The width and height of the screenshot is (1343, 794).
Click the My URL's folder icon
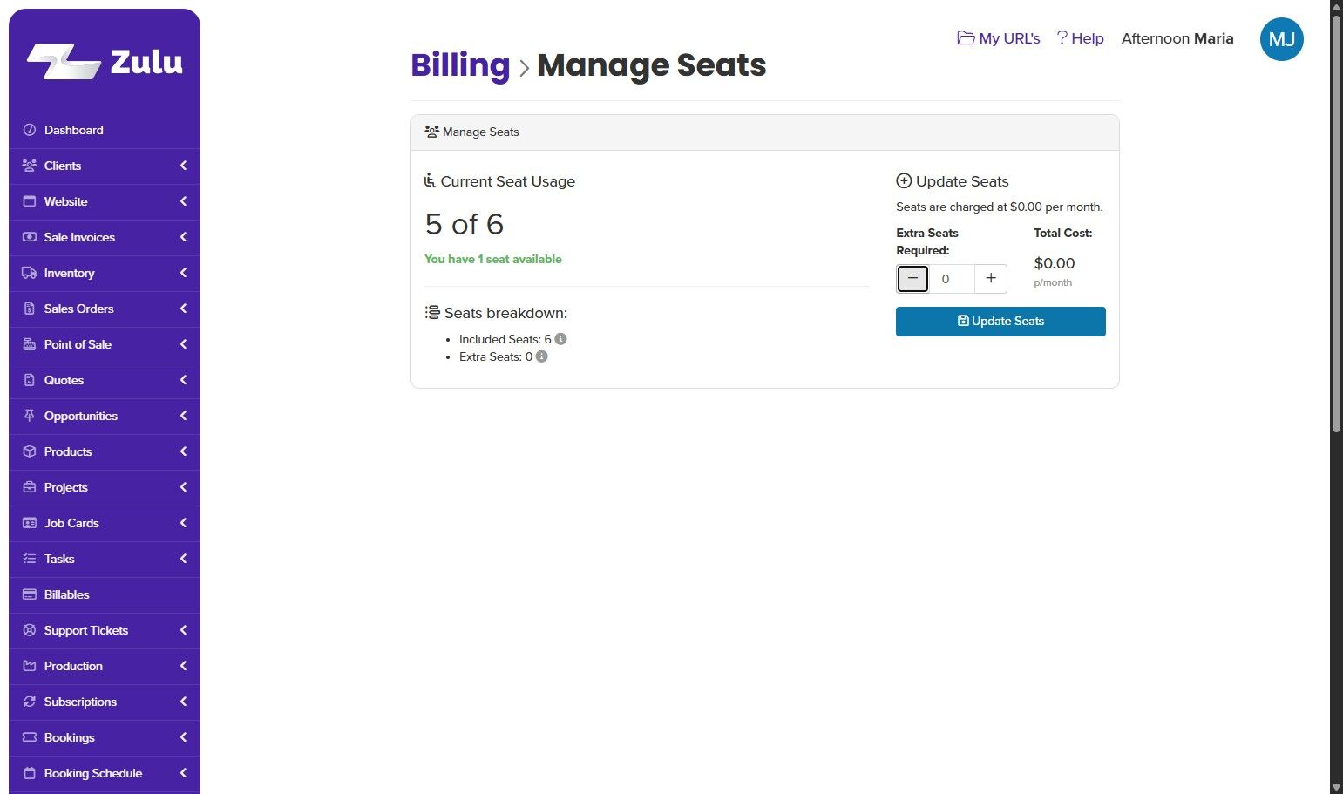(x=966, y=38)
